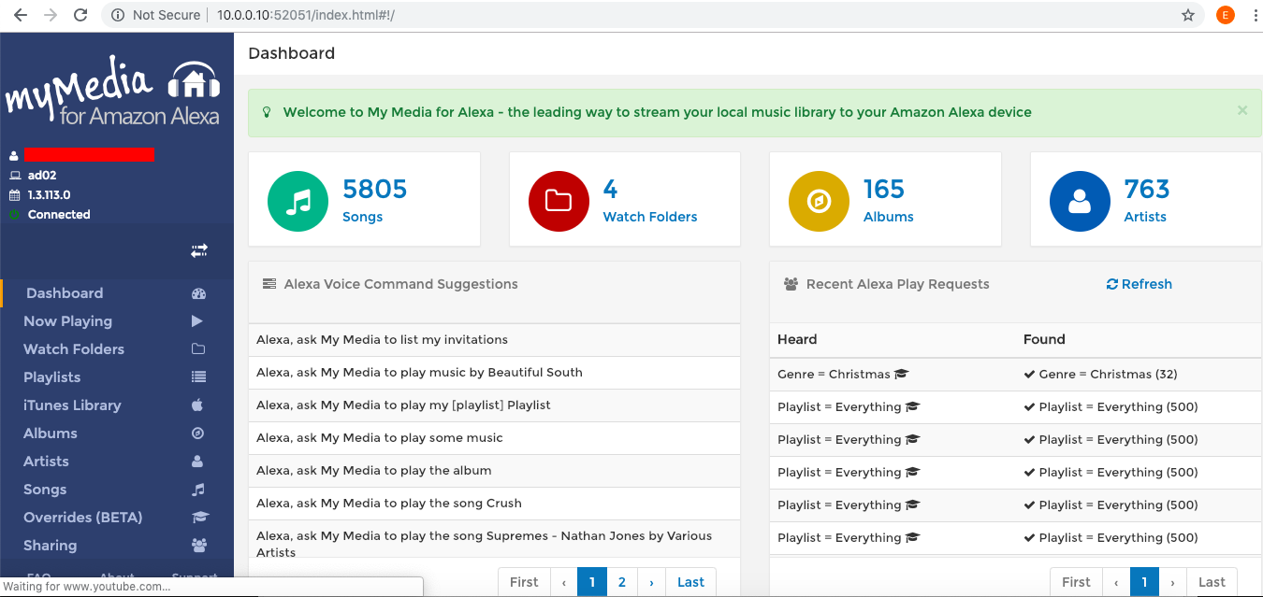Image resolution: width=1263 pixels, height=597 pixels.
Task: Select 'play music by Beautiful South' suggestion
Action: 494,373
